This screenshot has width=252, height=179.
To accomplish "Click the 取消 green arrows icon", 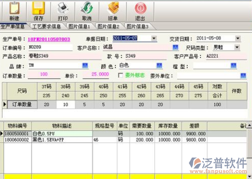I will [87, 8].
